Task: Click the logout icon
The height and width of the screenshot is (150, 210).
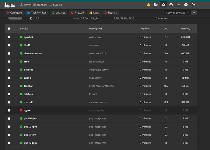Action: (x=193, y=5)
